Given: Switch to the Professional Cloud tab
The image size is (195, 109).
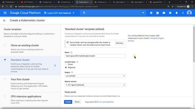Looking at the screenshot, I should (10, 2).
